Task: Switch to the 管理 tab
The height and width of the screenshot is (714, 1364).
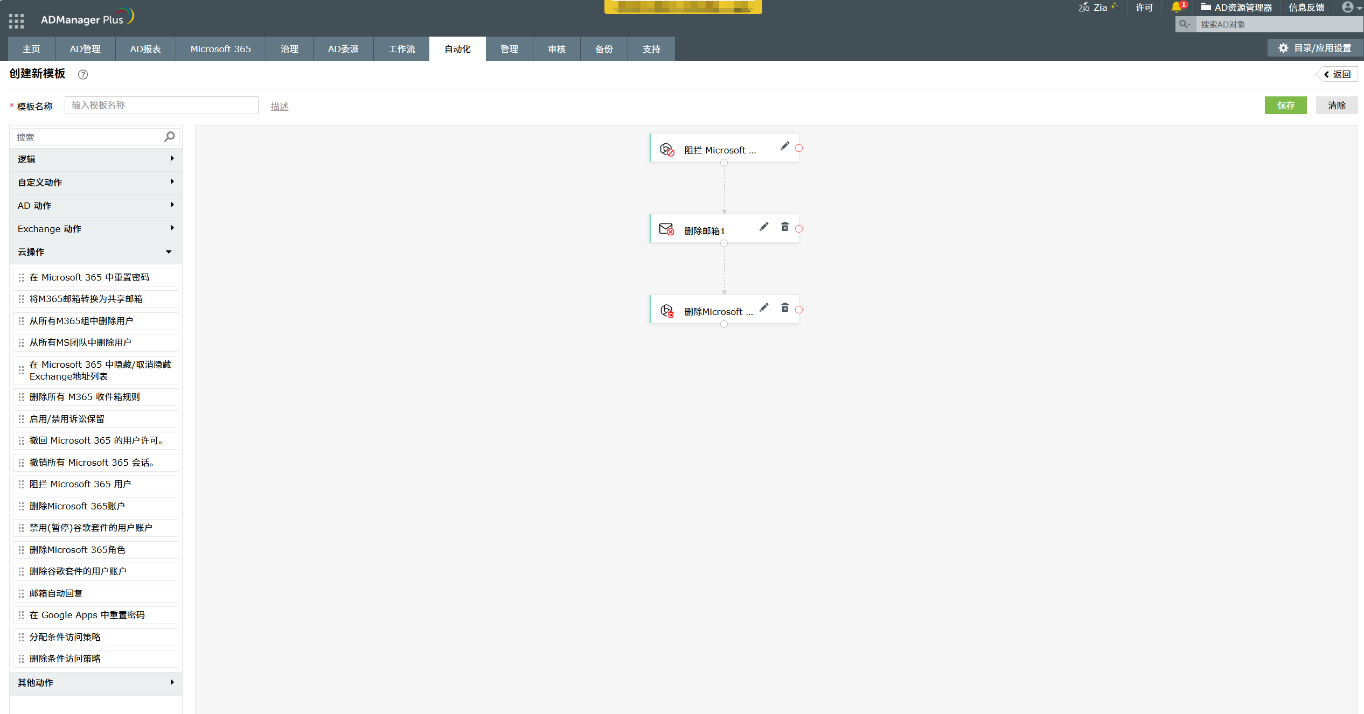Action: click(x=509, y=48)
